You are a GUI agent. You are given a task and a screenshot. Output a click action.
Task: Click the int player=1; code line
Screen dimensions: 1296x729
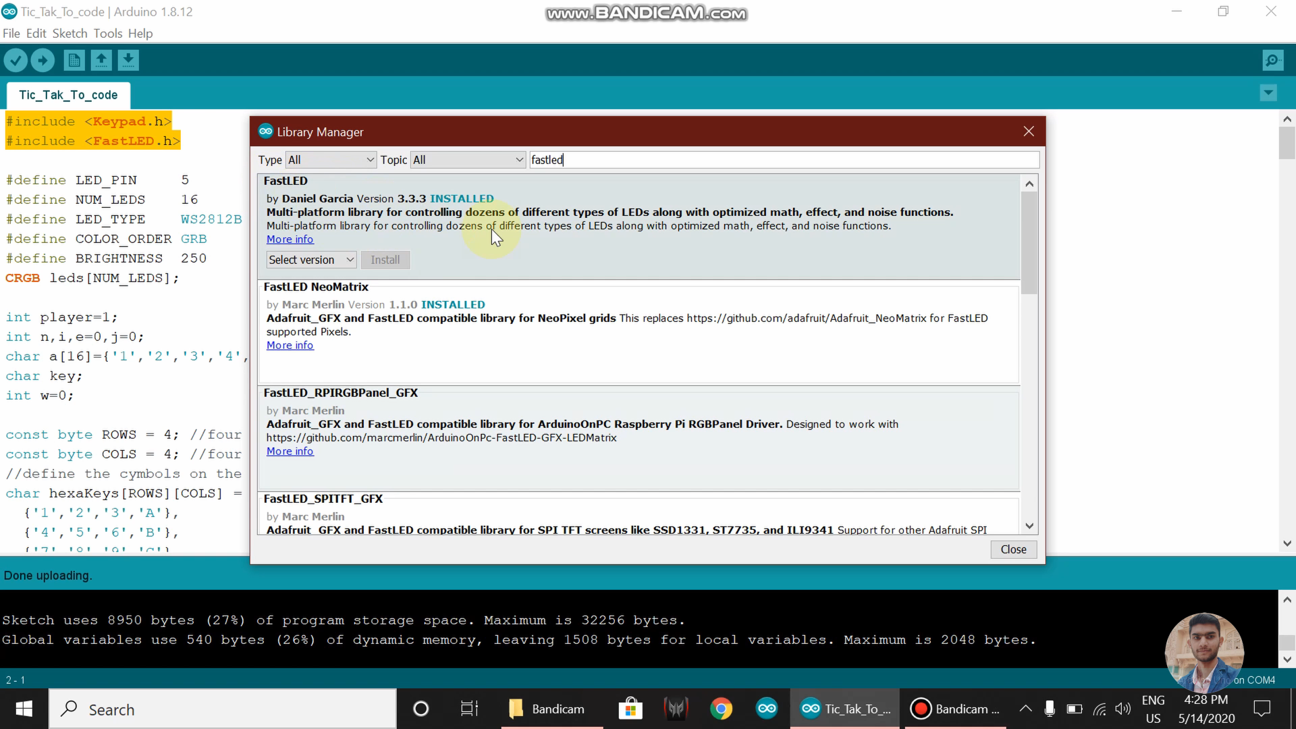[x=61, y=317]
